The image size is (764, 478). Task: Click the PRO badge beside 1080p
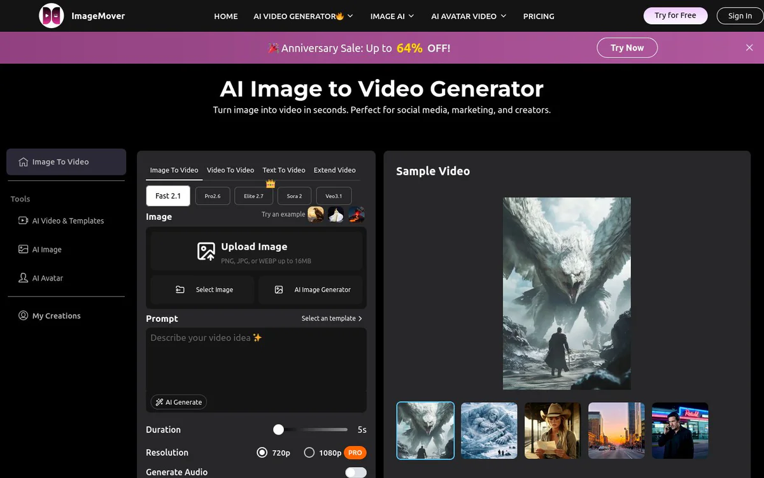(x=355, y=453)
